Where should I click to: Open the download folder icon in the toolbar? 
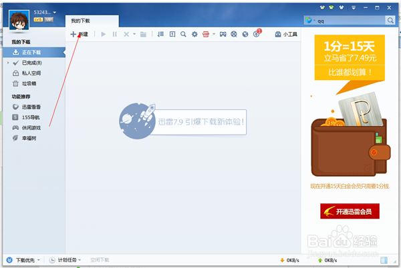143,34
